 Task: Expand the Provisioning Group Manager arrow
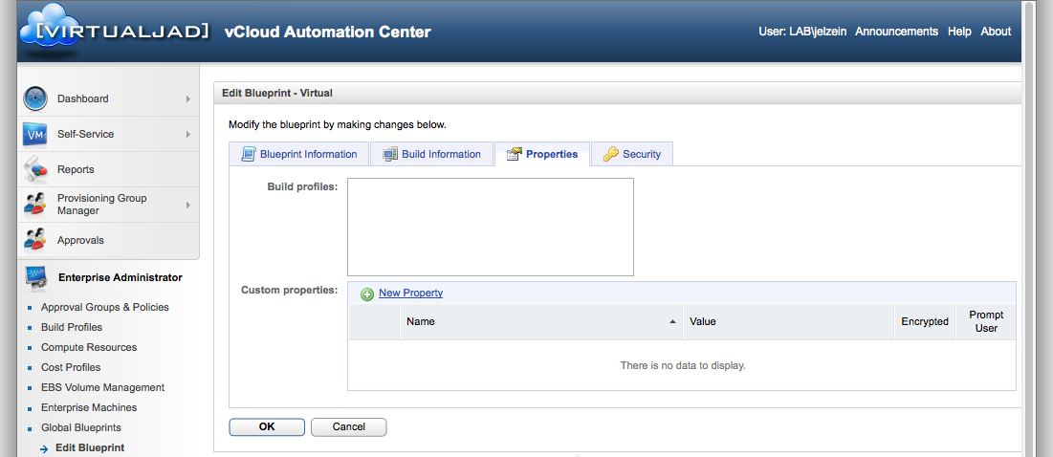click(x=188, y=205)
